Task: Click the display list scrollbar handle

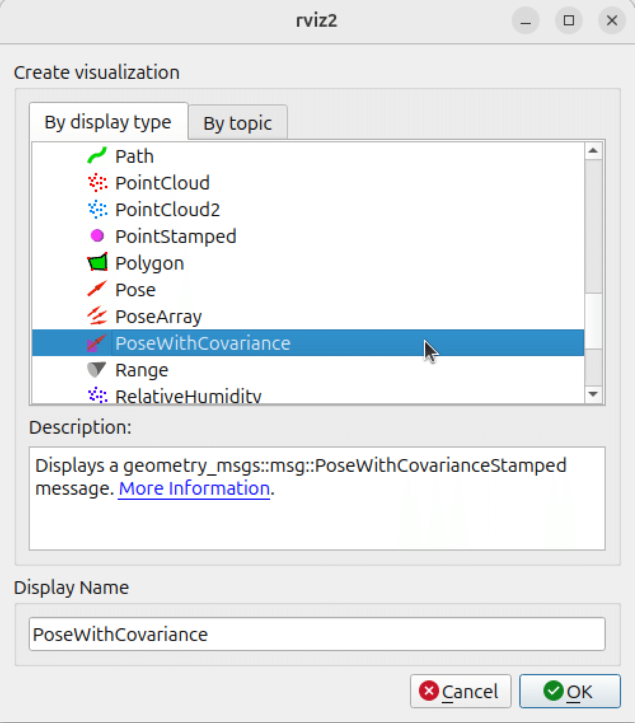Action: [x=594, y=321]
